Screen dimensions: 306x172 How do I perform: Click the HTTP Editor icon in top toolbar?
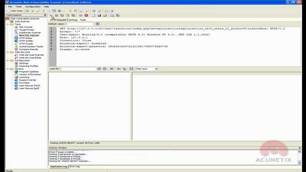(54, 11)
